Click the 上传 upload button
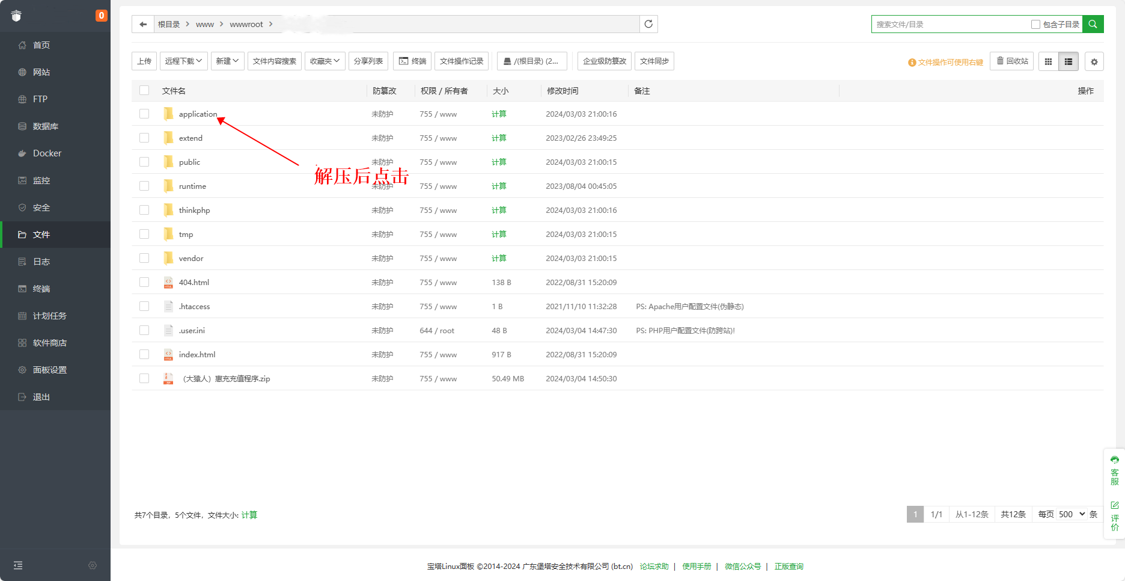The height and width of the screenshot is (581, 1125). [144, 61]
